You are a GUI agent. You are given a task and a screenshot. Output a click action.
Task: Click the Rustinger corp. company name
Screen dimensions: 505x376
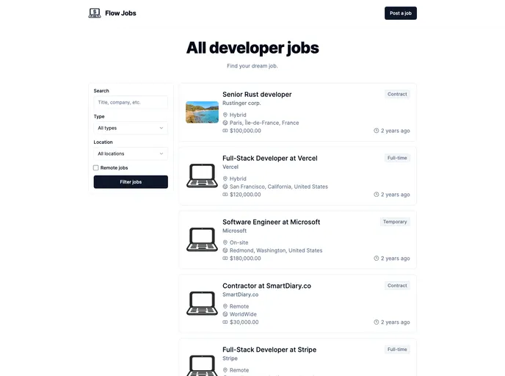click(241, 103)
